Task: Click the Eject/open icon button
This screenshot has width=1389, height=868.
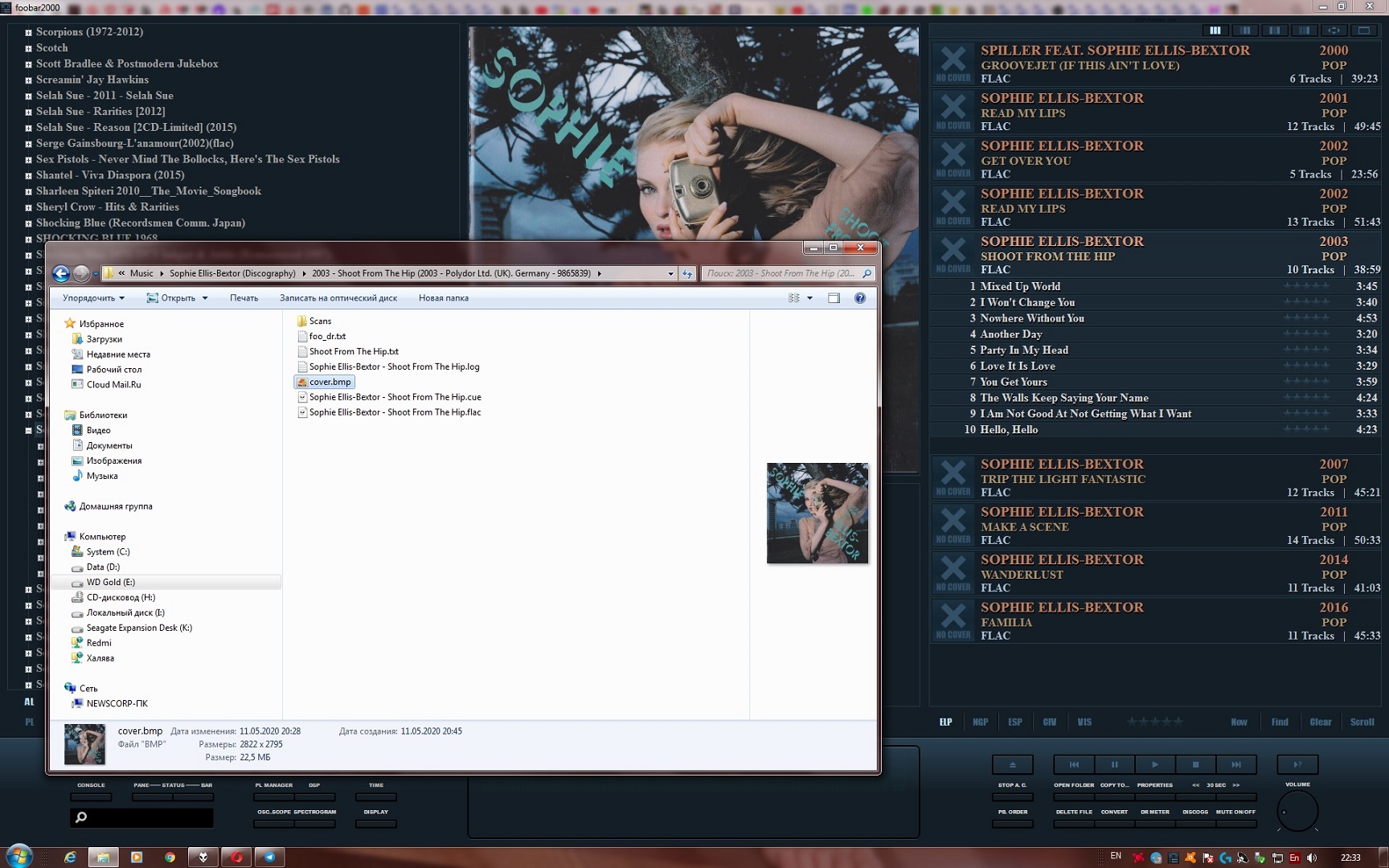Action: 1012,764
